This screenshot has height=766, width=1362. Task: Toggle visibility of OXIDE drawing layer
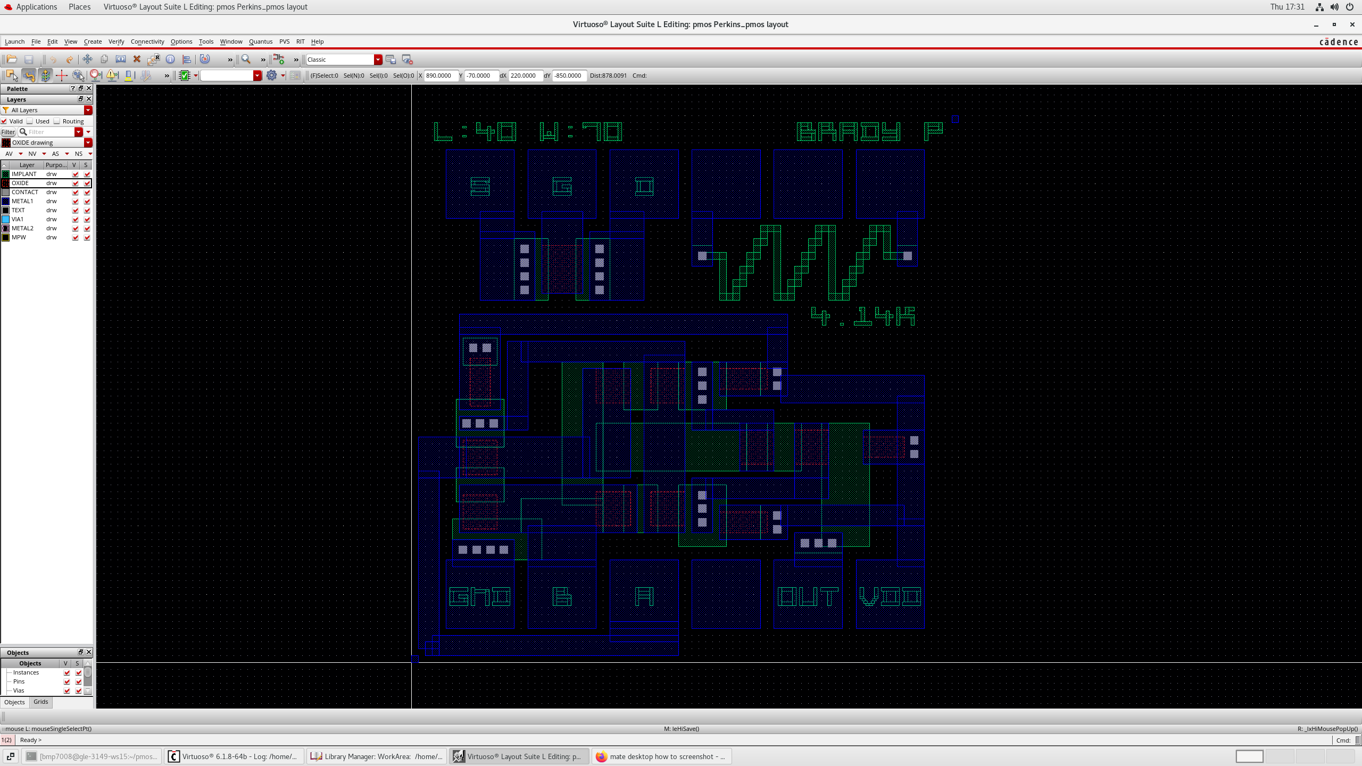click(x=75, y=184)
